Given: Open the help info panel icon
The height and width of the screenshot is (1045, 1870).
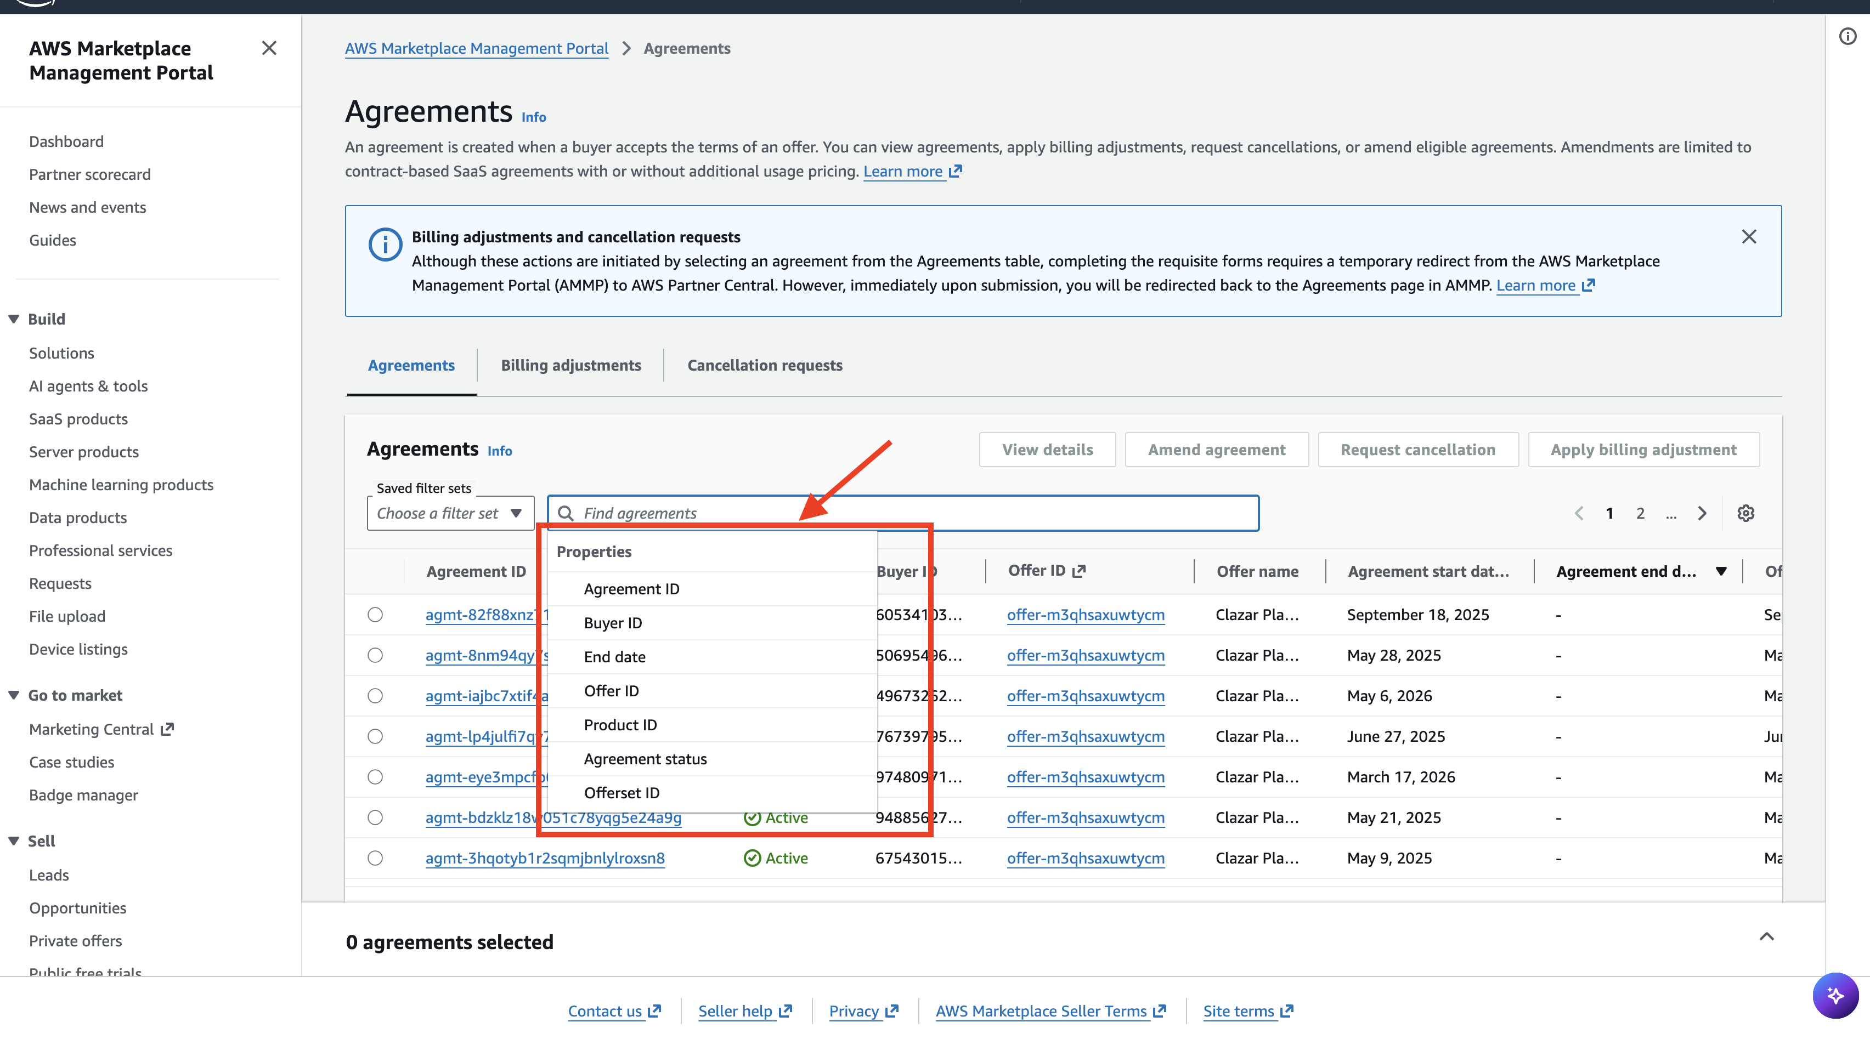Looking at the screenshot, I should tap(1848, 36).
